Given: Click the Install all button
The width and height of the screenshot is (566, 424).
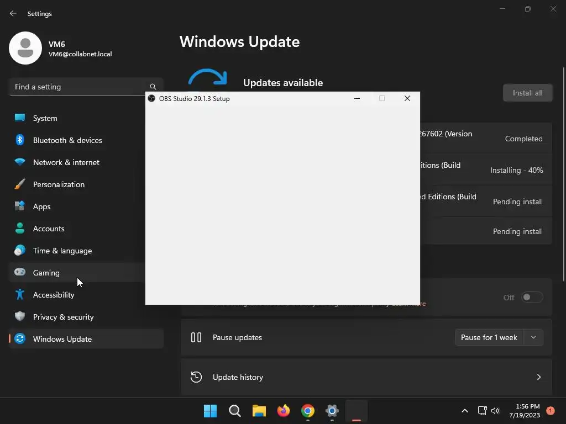Looking at the screenshot, I should pos(527,93).
